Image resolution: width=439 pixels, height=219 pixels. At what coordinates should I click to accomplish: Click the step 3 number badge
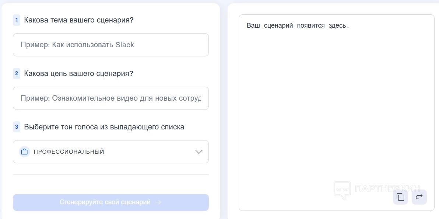pyautogui.click(x=17, y=127)
